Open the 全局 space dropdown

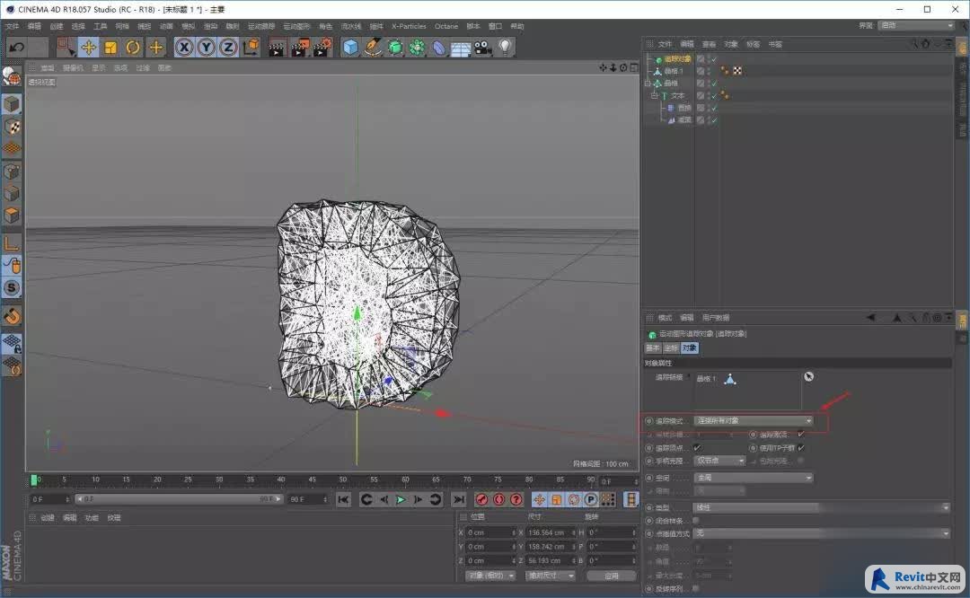754,478
